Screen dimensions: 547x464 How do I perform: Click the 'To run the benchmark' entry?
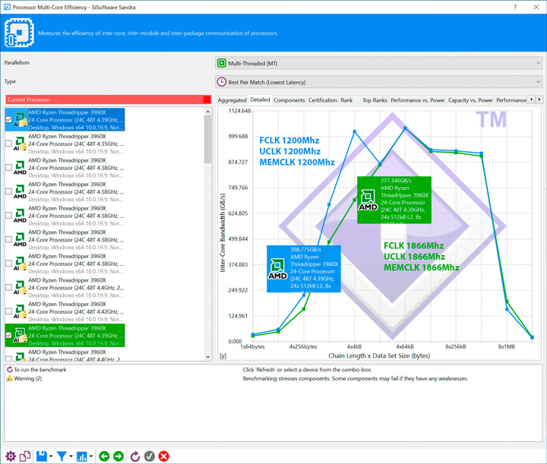coord(40,370)
